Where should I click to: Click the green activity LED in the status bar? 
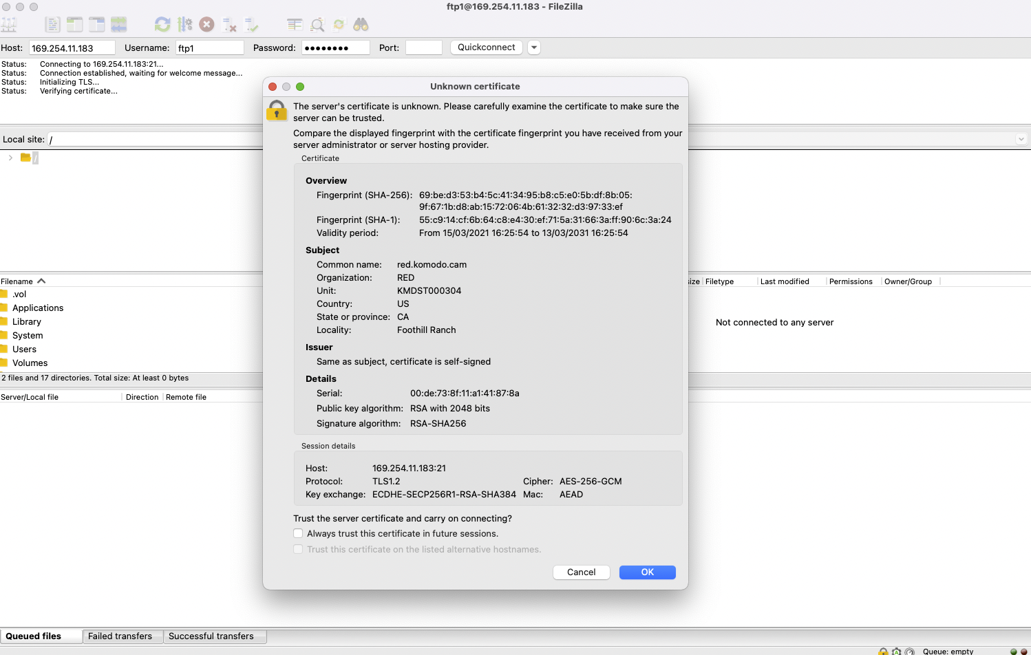(1013, 652)
